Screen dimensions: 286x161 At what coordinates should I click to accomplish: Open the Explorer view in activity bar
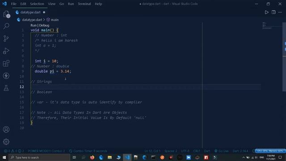click(x=6, y=14)
